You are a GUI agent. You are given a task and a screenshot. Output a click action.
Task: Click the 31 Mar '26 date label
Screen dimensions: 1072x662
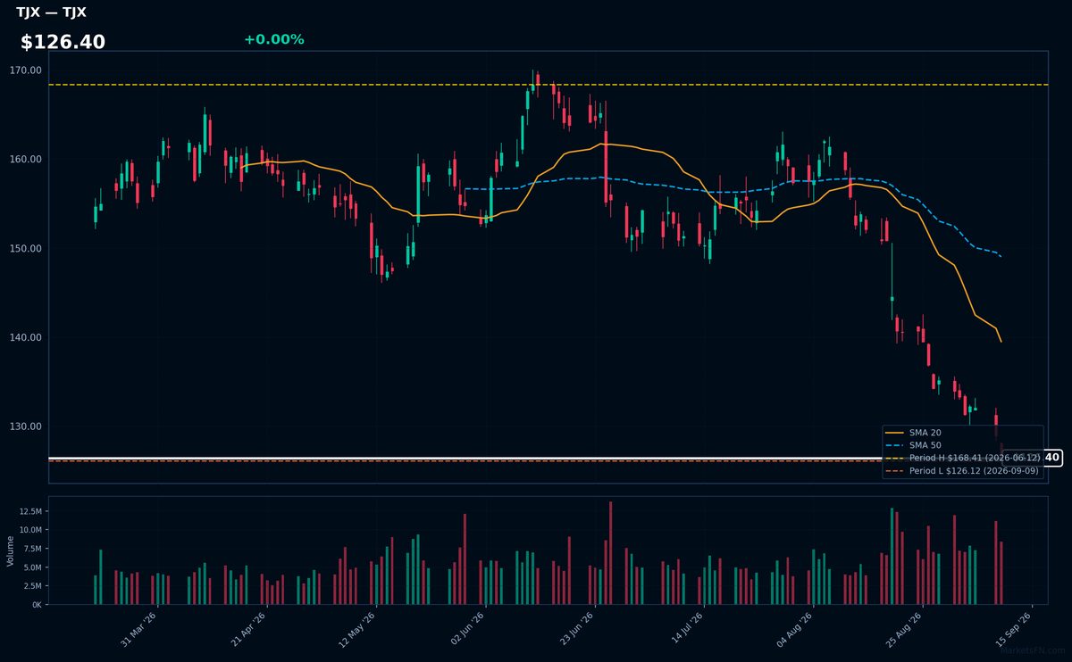pyautogui.click(x=139, y=628)
